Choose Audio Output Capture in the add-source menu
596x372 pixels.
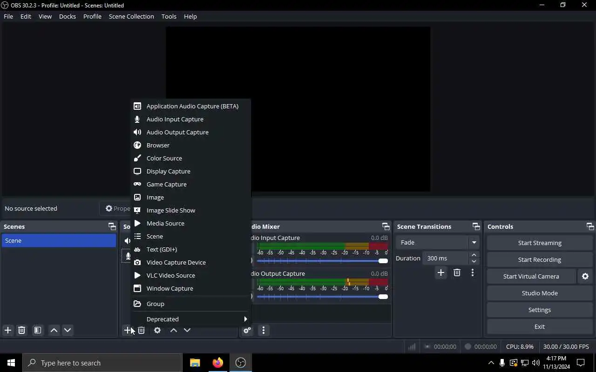pyautogui.click(x=190, y=132)
